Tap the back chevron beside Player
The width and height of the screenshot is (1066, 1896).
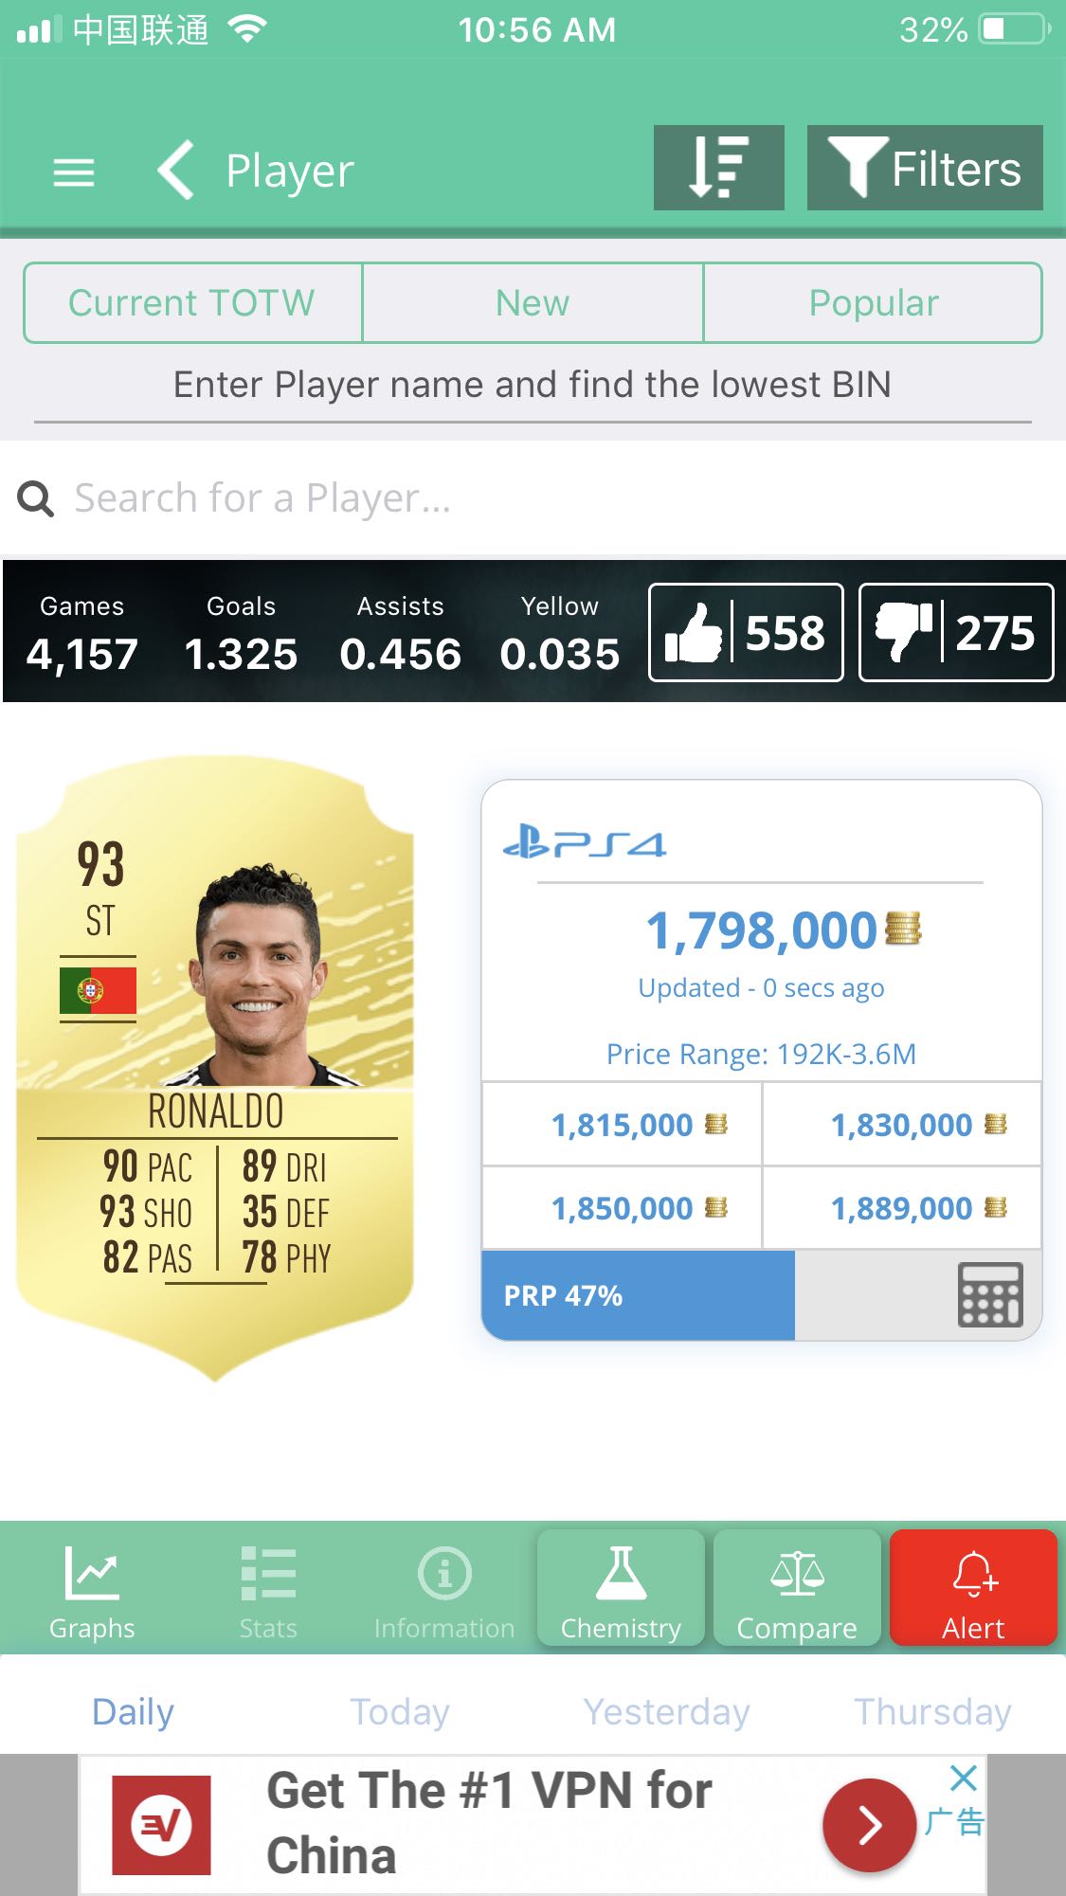tap(176, 171)
